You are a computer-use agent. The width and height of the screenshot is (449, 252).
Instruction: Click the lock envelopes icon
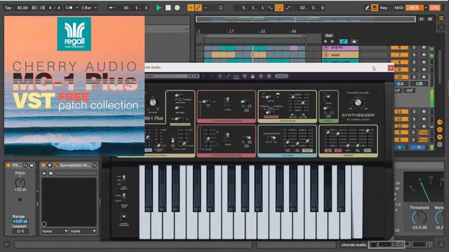354,42
